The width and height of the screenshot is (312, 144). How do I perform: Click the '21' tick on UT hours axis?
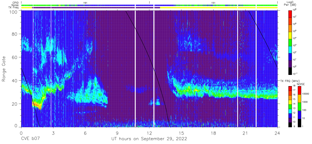click(x=245, y=133)
